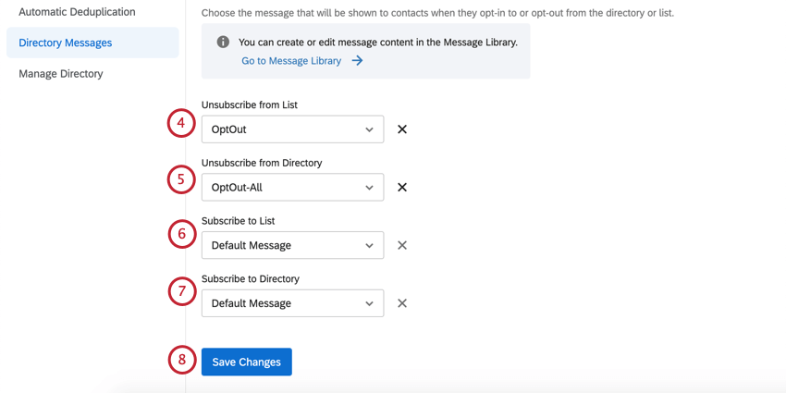Click the step 5 numbered marker
This screenshot has height=393, width=786.
[x=181, y=179]
